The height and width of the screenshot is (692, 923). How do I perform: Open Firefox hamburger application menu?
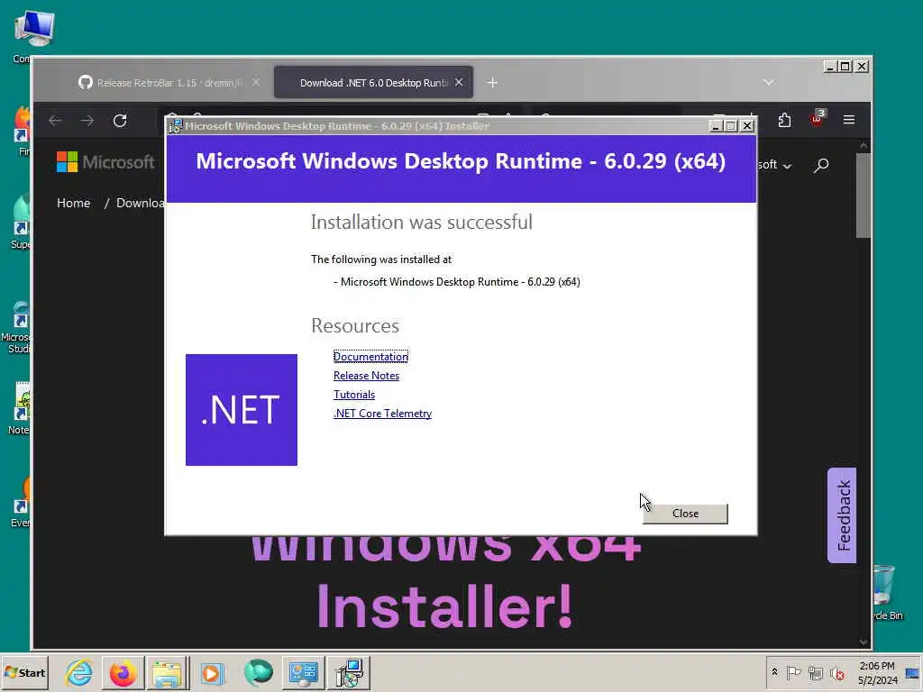click(x=849, y=120)
